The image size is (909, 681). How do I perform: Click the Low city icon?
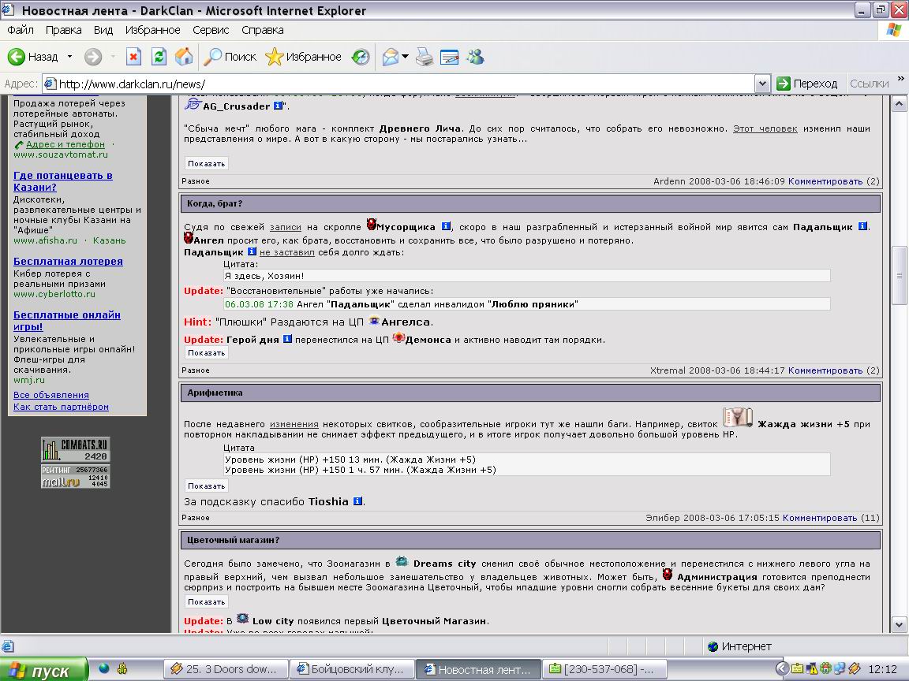(x=243, y=619)
